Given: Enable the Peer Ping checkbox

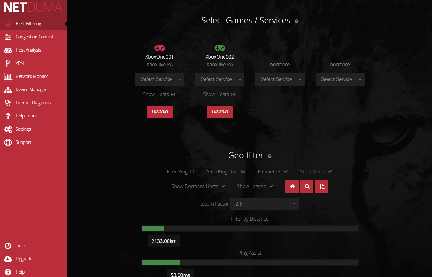Looking at the screenshot, I should 192,172.
